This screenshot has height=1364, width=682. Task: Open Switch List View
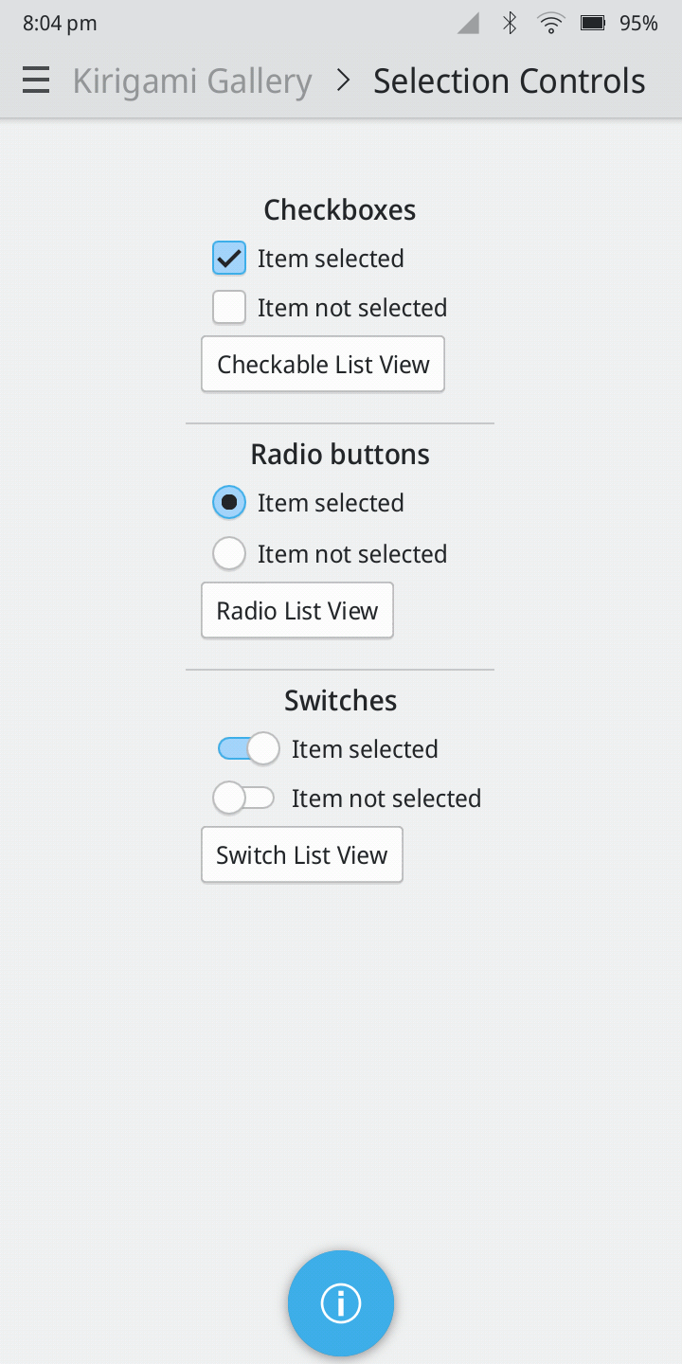(302, 855)
